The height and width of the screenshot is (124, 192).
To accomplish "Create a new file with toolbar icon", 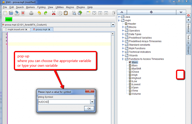I will [5, 13].
